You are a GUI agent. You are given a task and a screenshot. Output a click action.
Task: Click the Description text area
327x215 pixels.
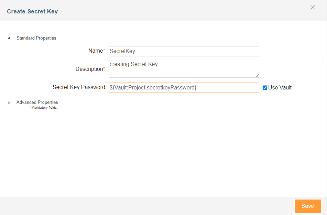tap(184, 69)
